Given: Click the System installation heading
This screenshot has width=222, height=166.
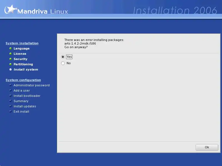Looking at the screenshot, I should (x=22, y=43).
